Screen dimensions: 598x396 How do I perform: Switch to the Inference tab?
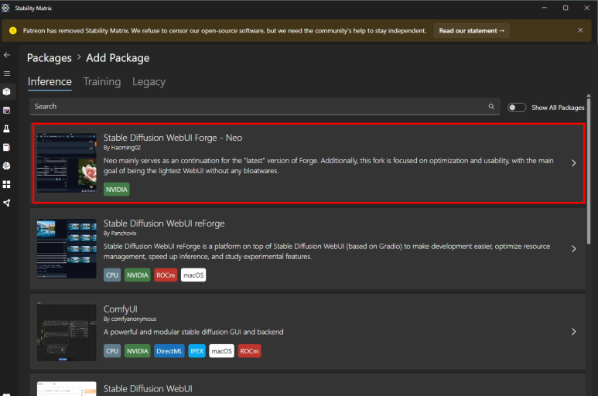(x=50, y=81)
